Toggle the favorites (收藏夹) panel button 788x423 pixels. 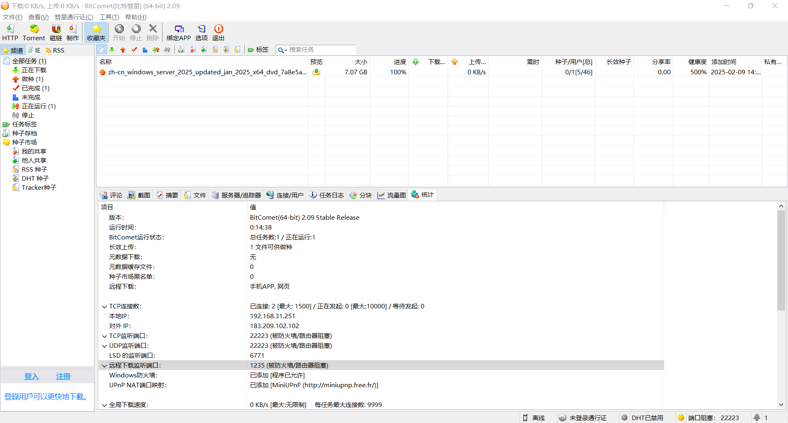coord(96,32)
